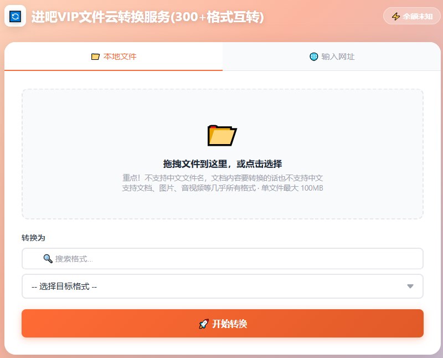Viewport: 443px width, 358px height.
Task: Click the lightning bolt balance icon
Action: [x=395, y=17]
